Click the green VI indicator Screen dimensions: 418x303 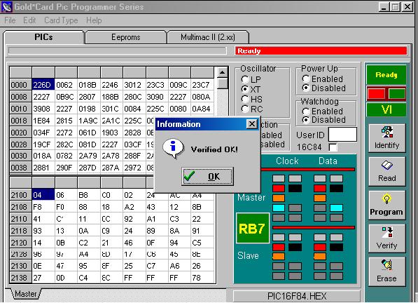(386, 109)
